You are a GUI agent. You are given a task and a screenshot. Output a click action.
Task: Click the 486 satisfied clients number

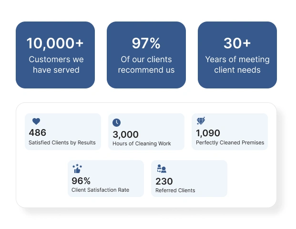38,132
